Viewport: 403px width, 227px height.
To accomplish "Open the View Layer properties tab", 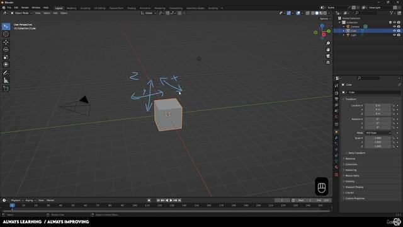I will pos(336,105).
